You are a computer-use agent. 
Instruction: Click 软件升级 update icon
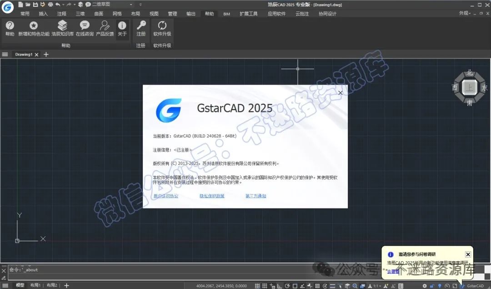pos(162,29)
